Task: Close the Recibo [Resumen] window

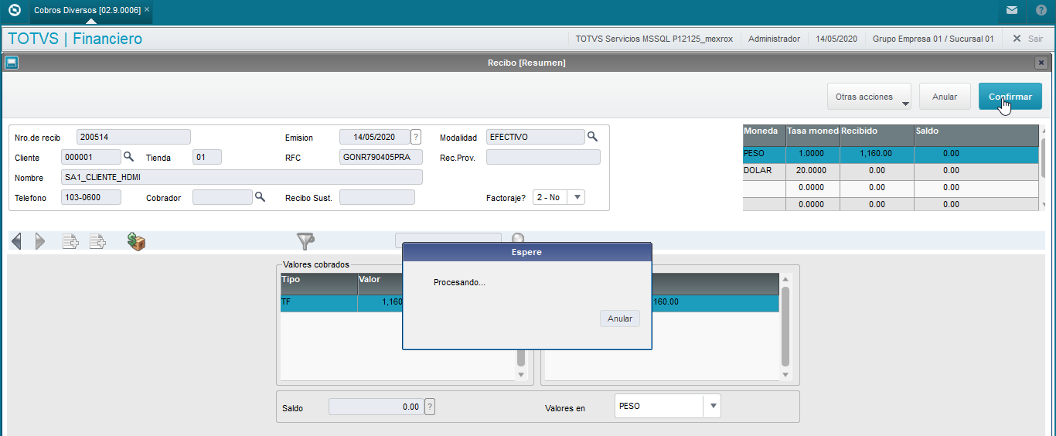Action: (x=1041, y=63)
